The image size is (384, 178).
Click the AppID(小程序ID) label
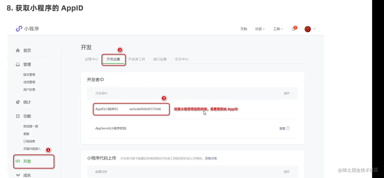tap(107, 109)
